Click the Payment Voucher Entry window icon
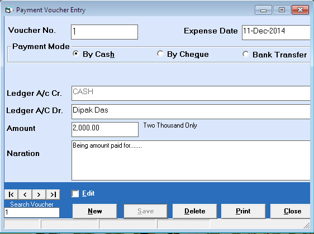Image resolution: width=314 pixels, height=234 pixels. [9, 10]
